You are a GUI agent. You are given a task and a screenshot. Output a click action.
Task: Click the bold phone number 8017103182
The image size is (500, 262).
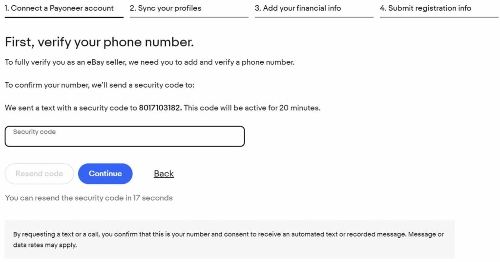pyautogui.click(x=160, y=108)
